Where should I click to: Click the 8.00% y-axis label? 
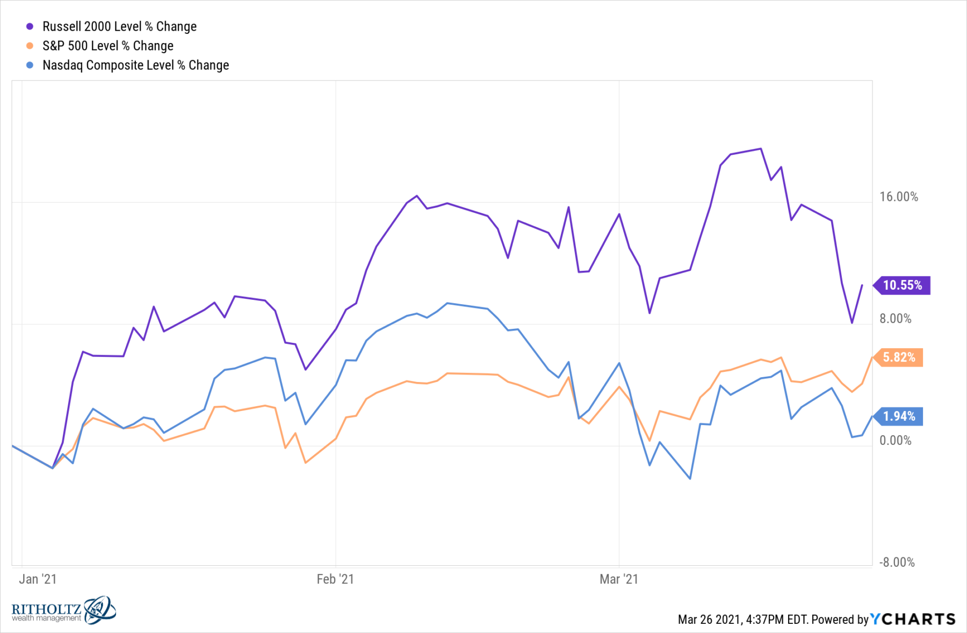coord(896,319)
